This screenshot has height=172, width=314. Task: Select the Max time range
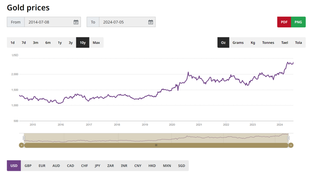point(96,43)
